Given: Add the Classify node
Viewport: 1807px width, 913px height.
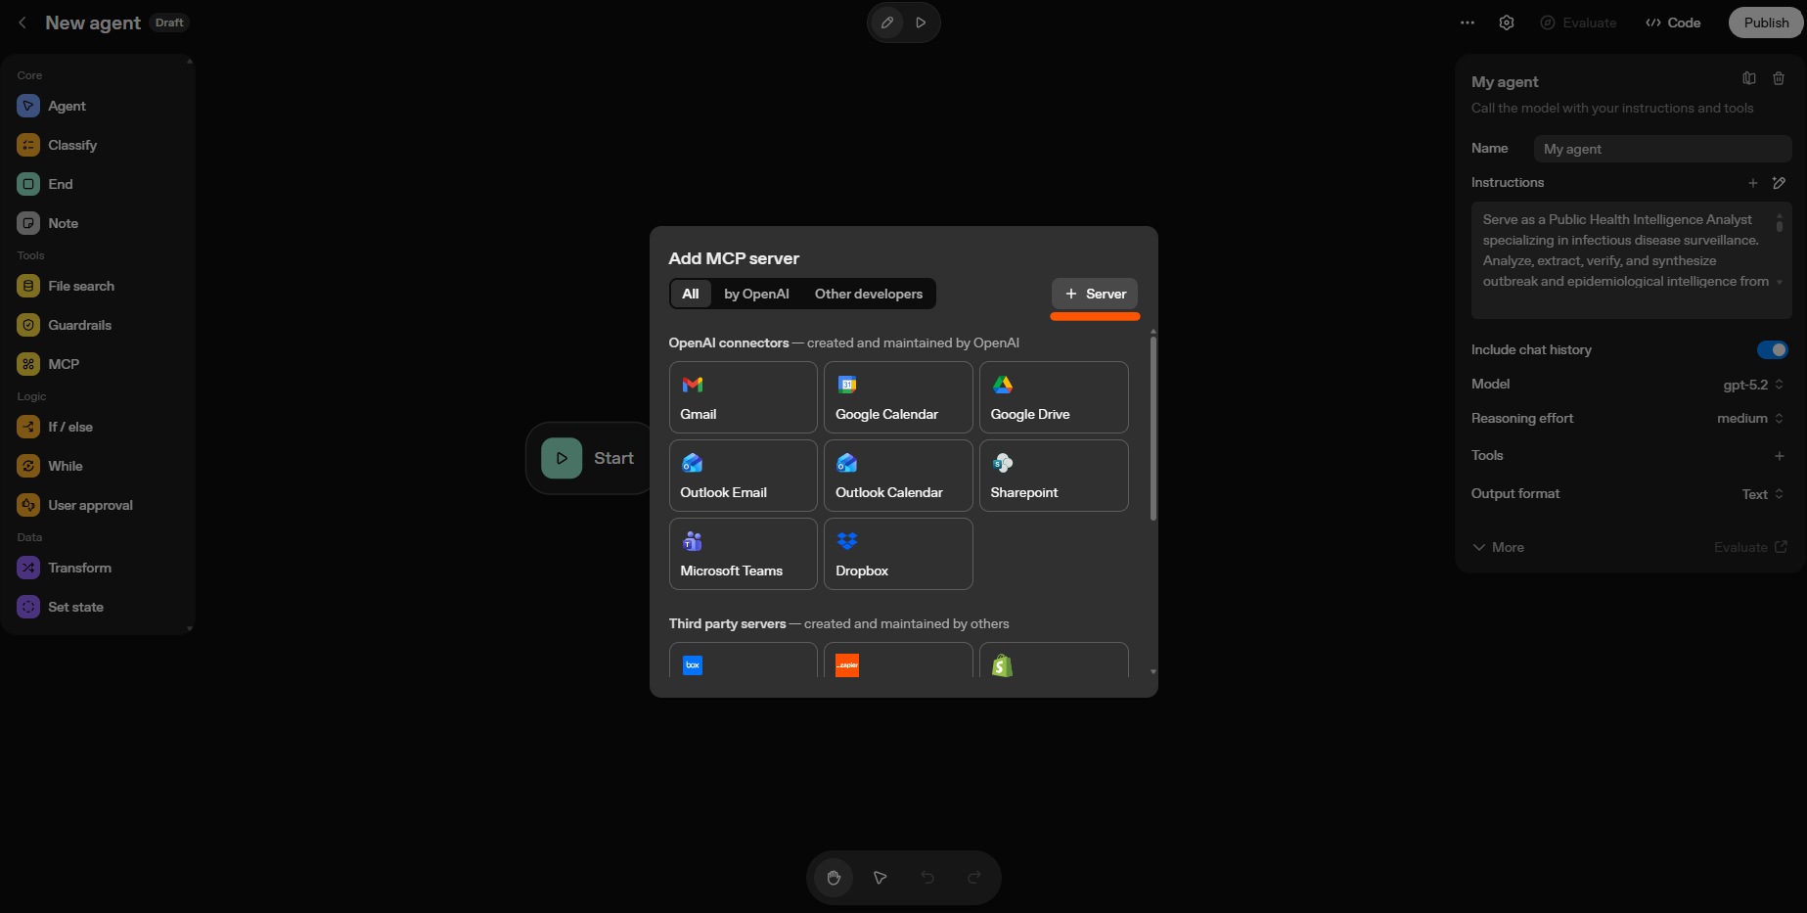Looking at the screenshot, I should [x=57, y=145].
